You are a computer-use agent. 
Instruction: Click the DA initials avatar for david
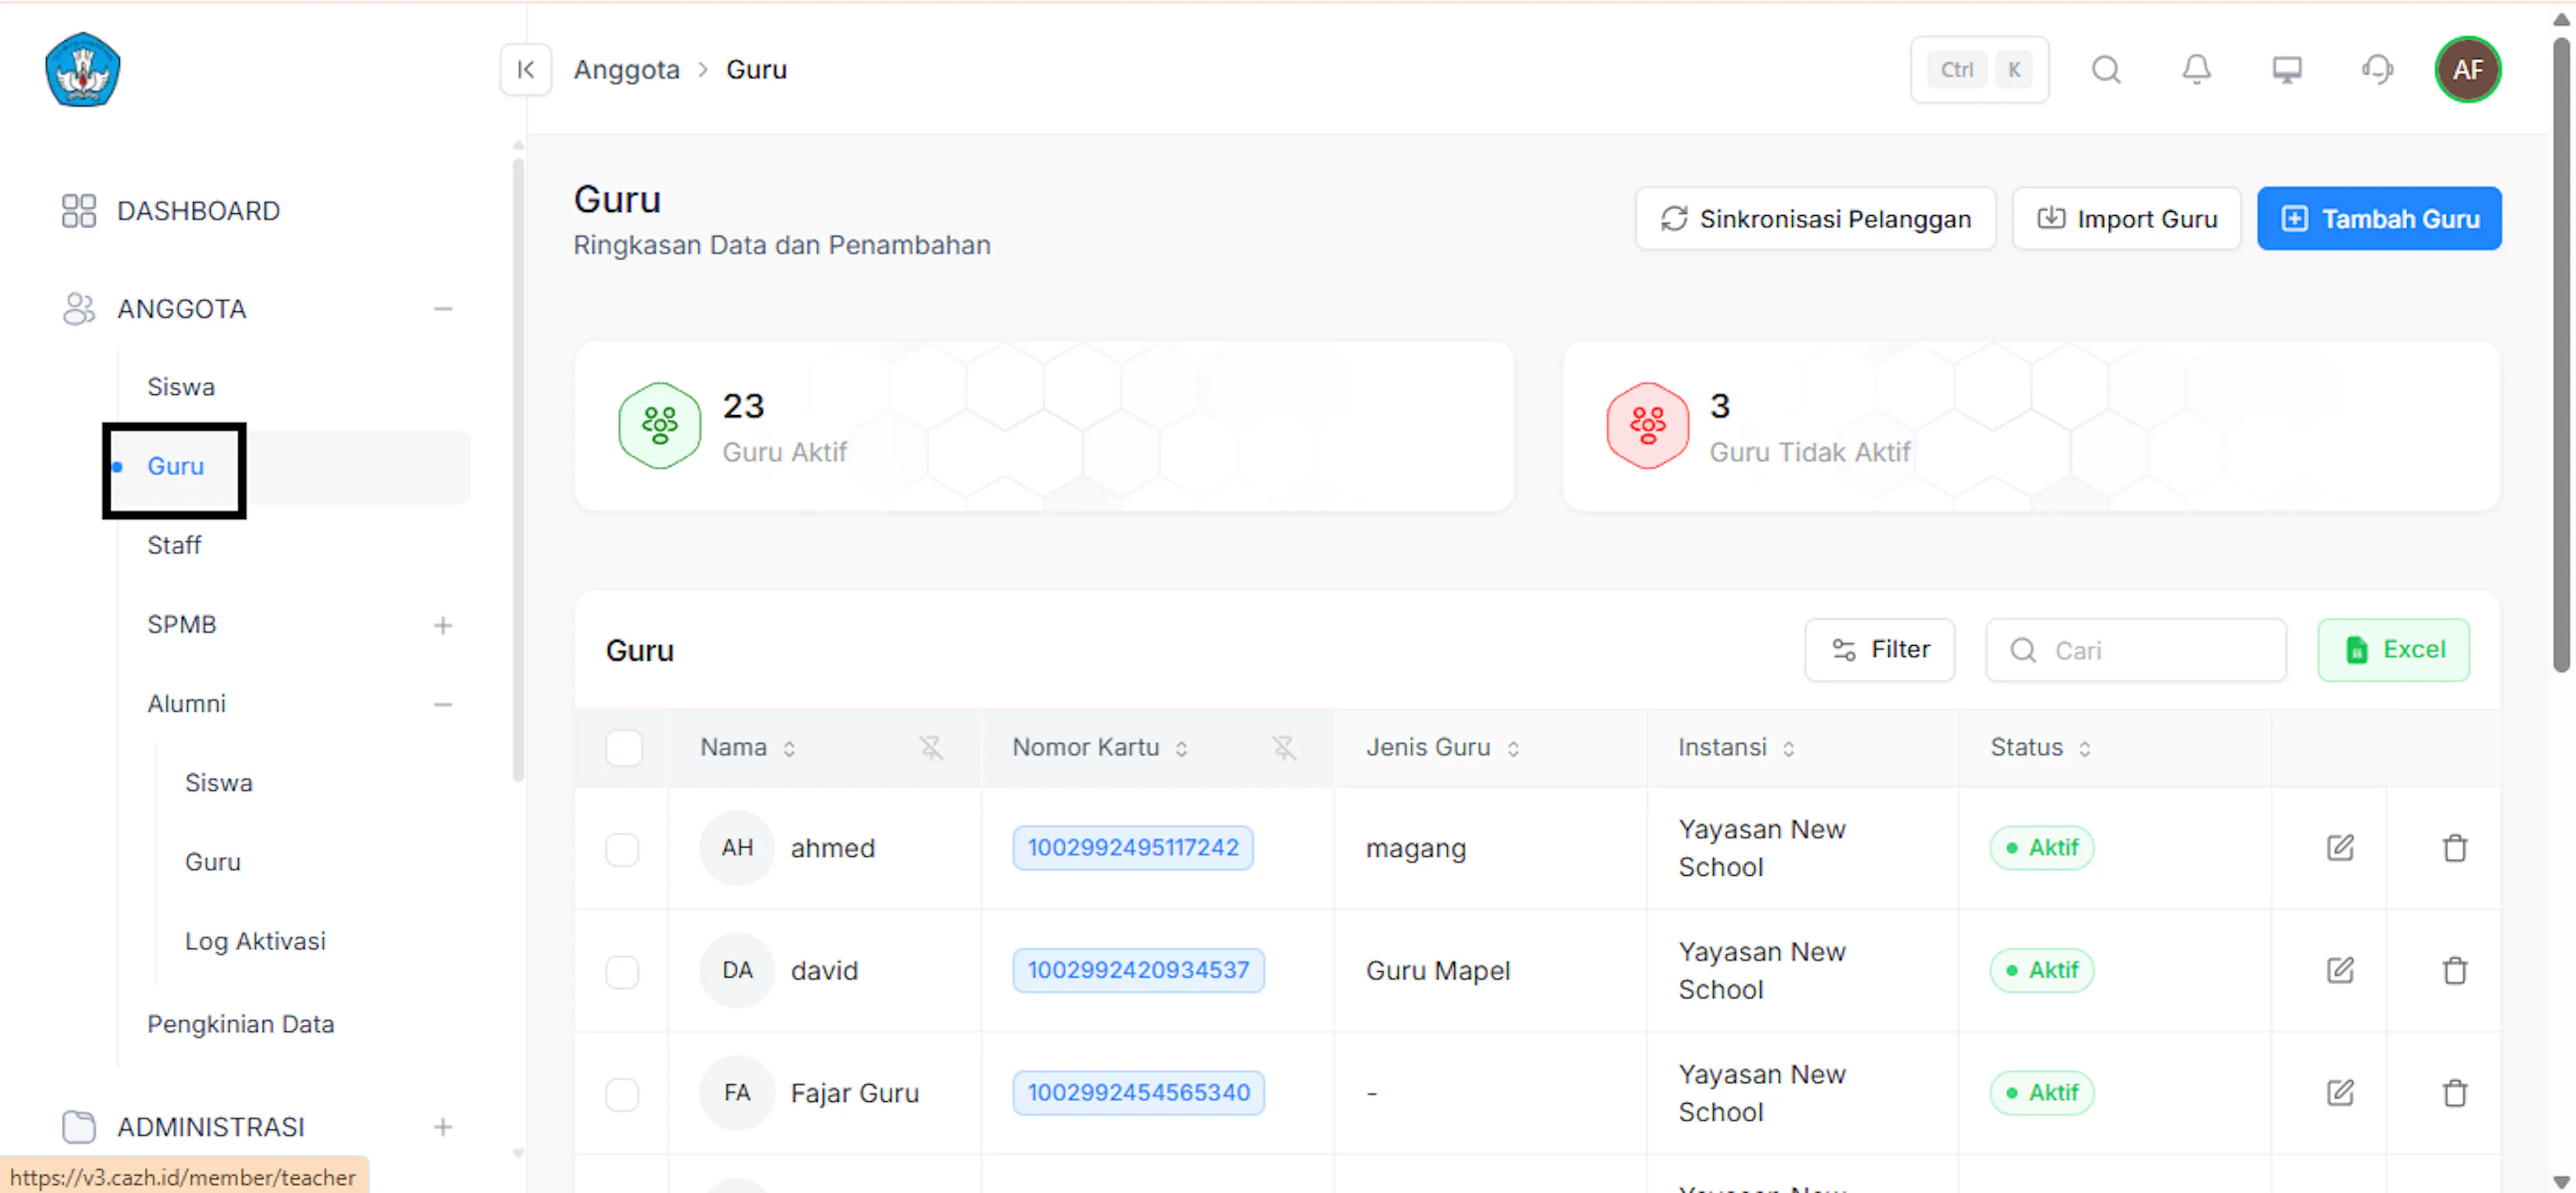coord(737,971)
